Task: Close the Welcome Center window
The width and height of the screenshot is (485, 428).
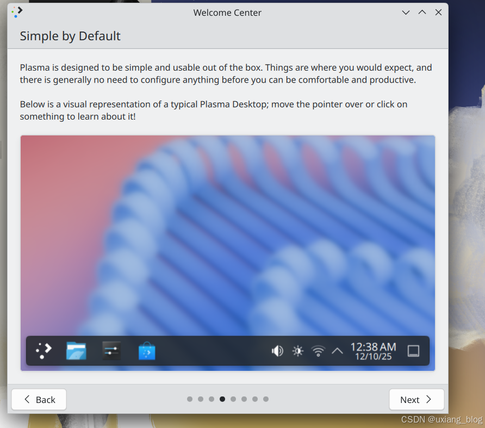Action: 438,13
